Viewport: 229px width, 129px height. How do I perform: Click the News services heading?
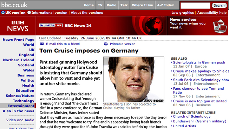[183, 19]
